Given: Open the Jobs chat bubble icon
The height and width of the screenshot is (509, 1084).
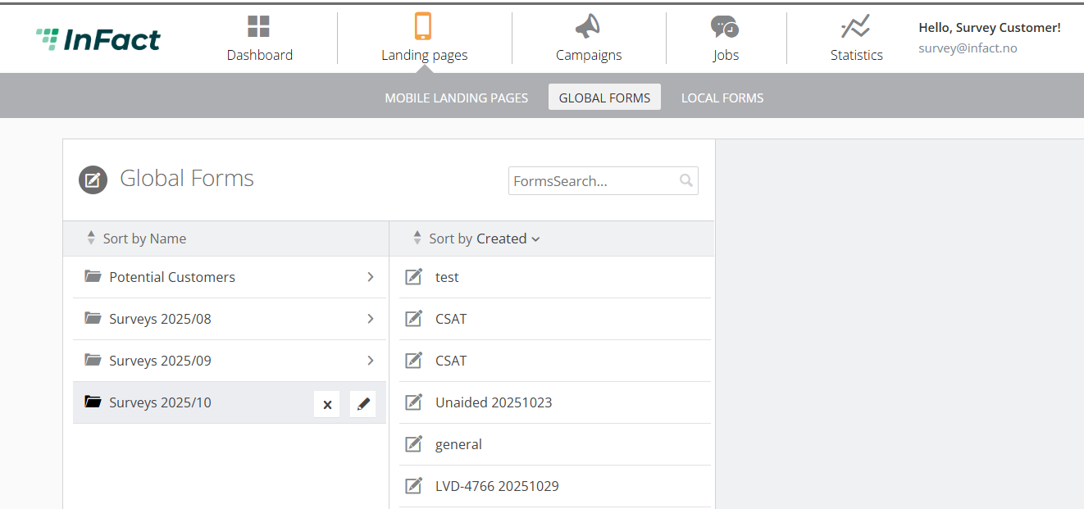Looking at the screenshot, I should 725,27.
